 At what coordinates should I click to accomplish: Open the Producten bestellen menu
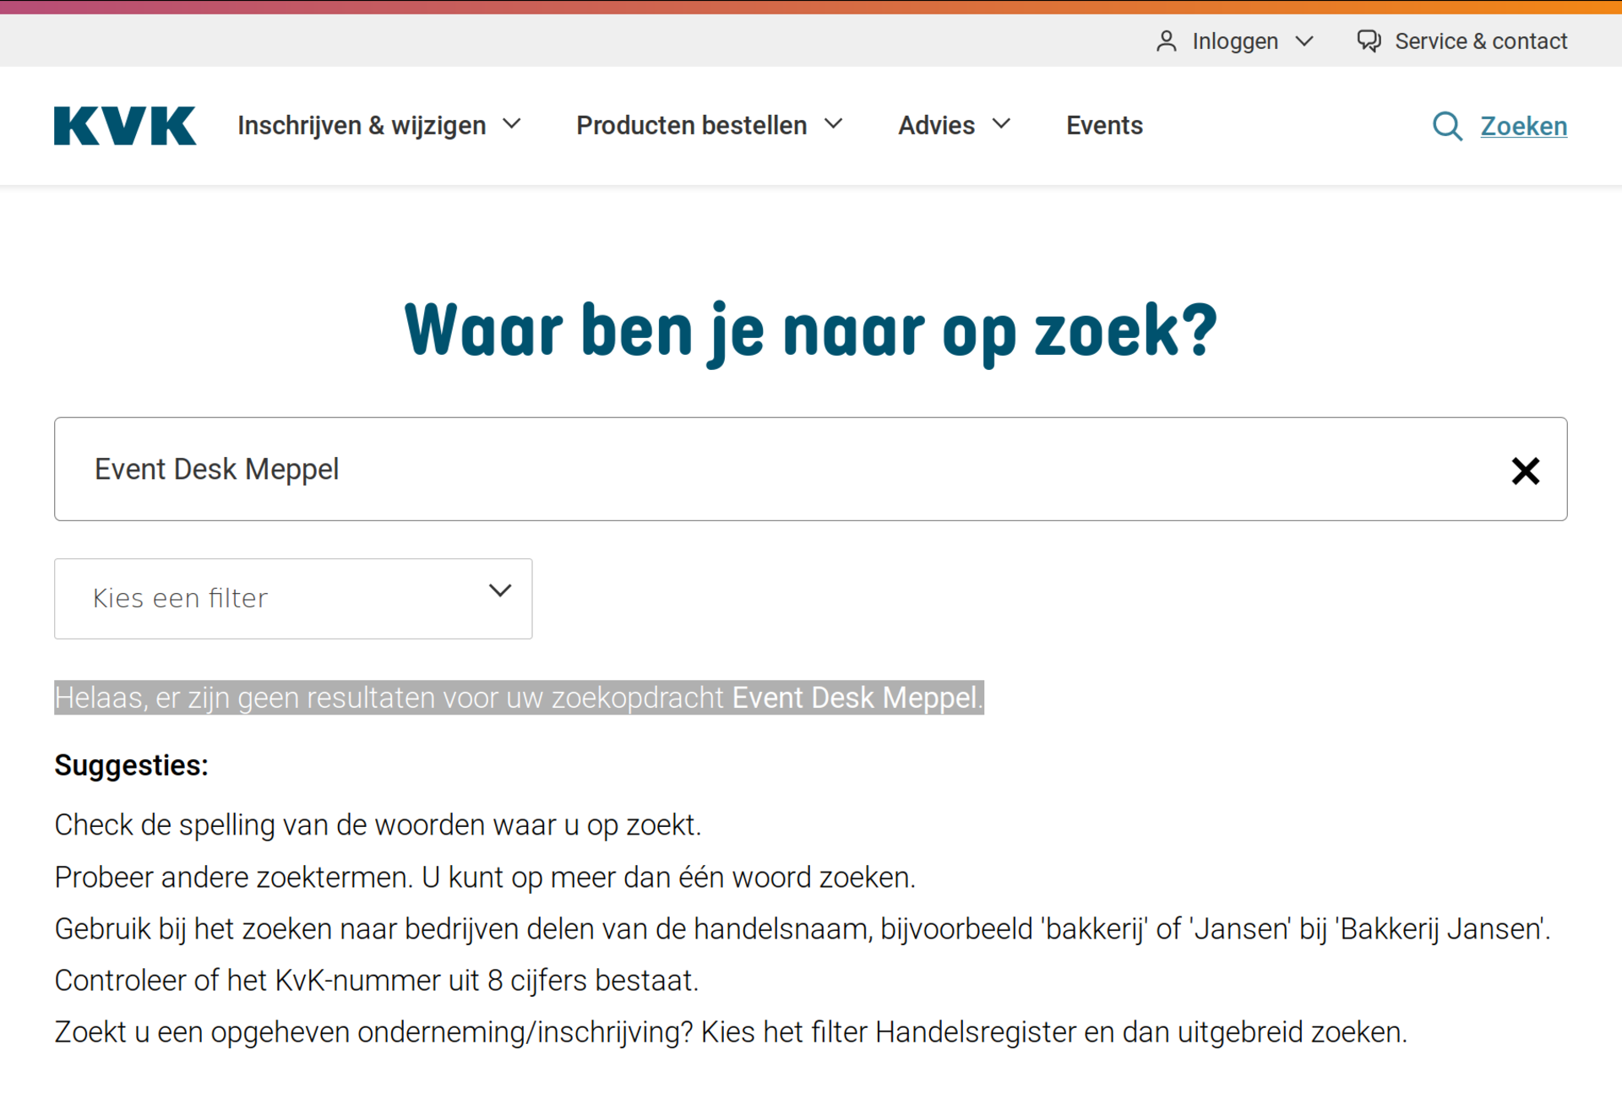(x=692, y=126)
